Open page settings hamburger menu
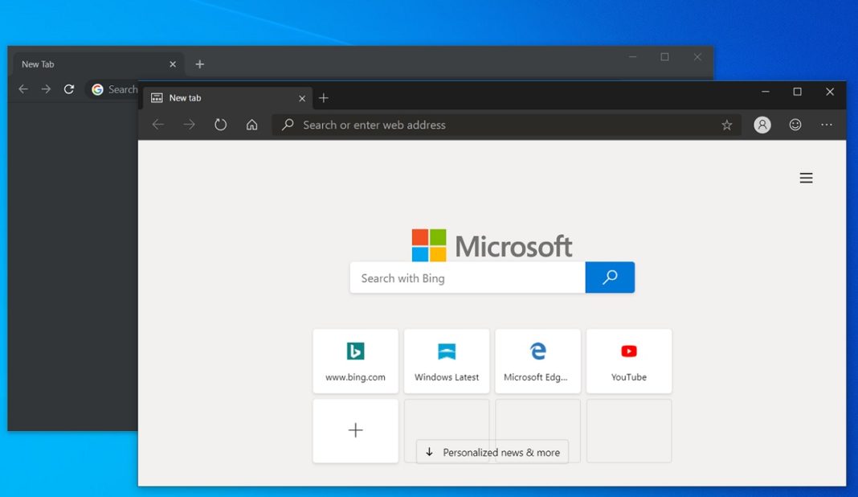858x497 pixels. click(806, 178)
